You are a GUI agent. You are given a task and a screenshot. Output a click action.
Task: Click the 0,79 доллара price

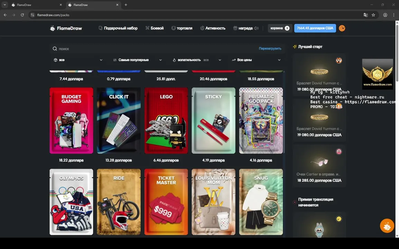coord(119,79)
